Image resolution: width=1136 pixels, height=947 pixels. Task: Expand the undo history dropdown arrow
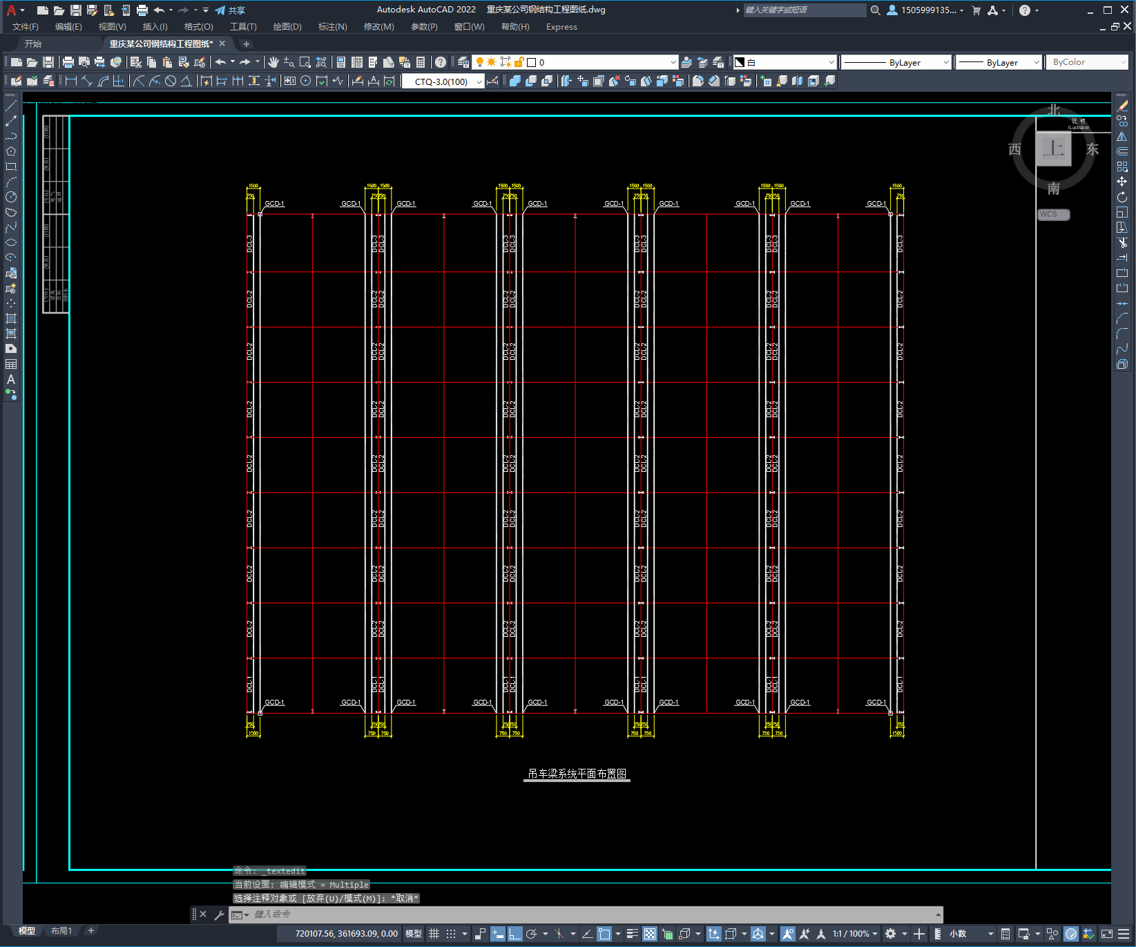[x=233, y=62]
